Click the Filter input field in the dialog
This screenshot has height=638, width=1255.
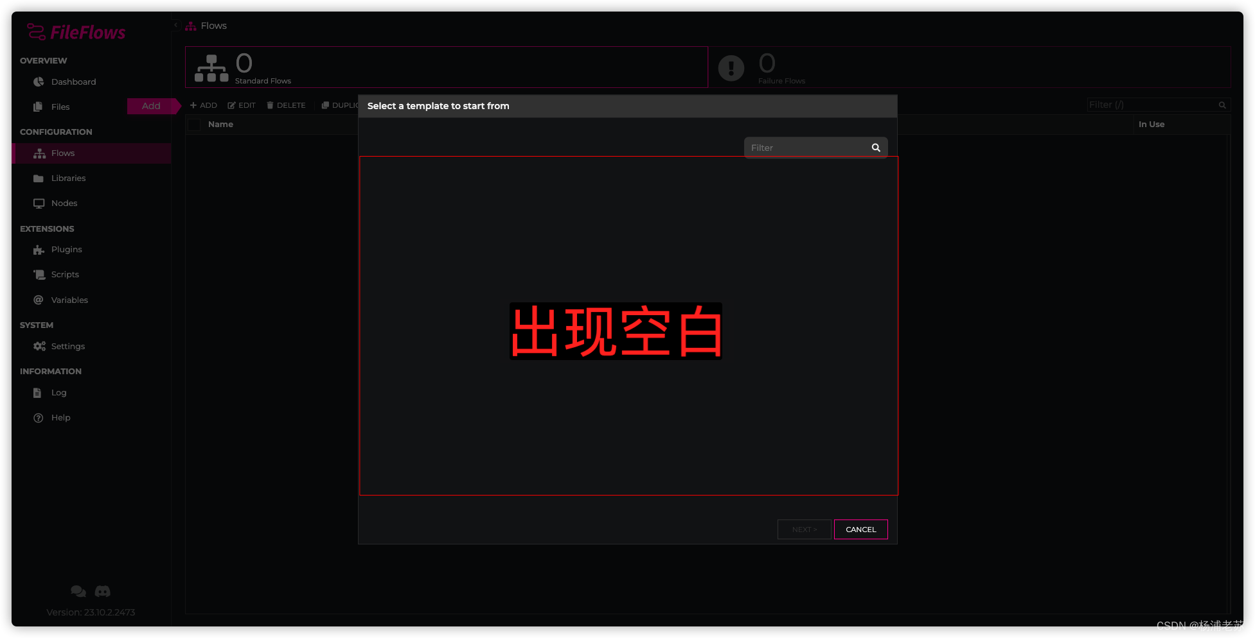tap(803, 147)
